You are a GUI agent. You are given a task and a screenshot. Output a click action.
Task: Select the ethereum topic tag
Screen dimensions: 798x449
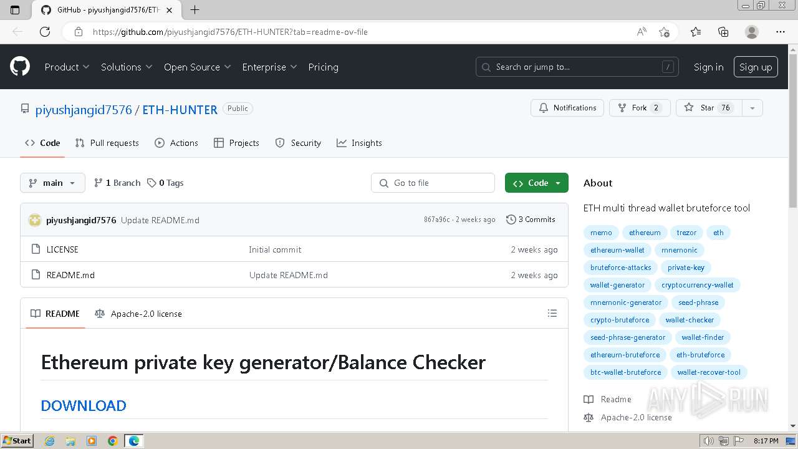point(645,233)
